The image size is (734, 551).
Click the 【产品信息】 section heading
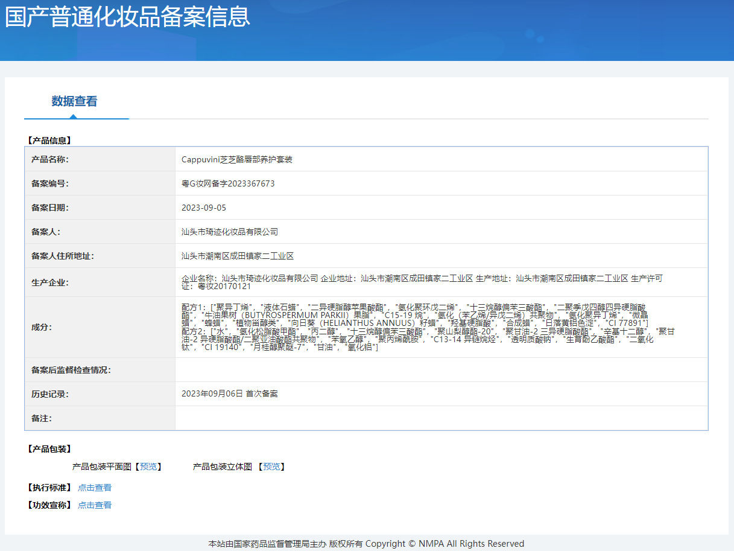(x=49, y=141)
